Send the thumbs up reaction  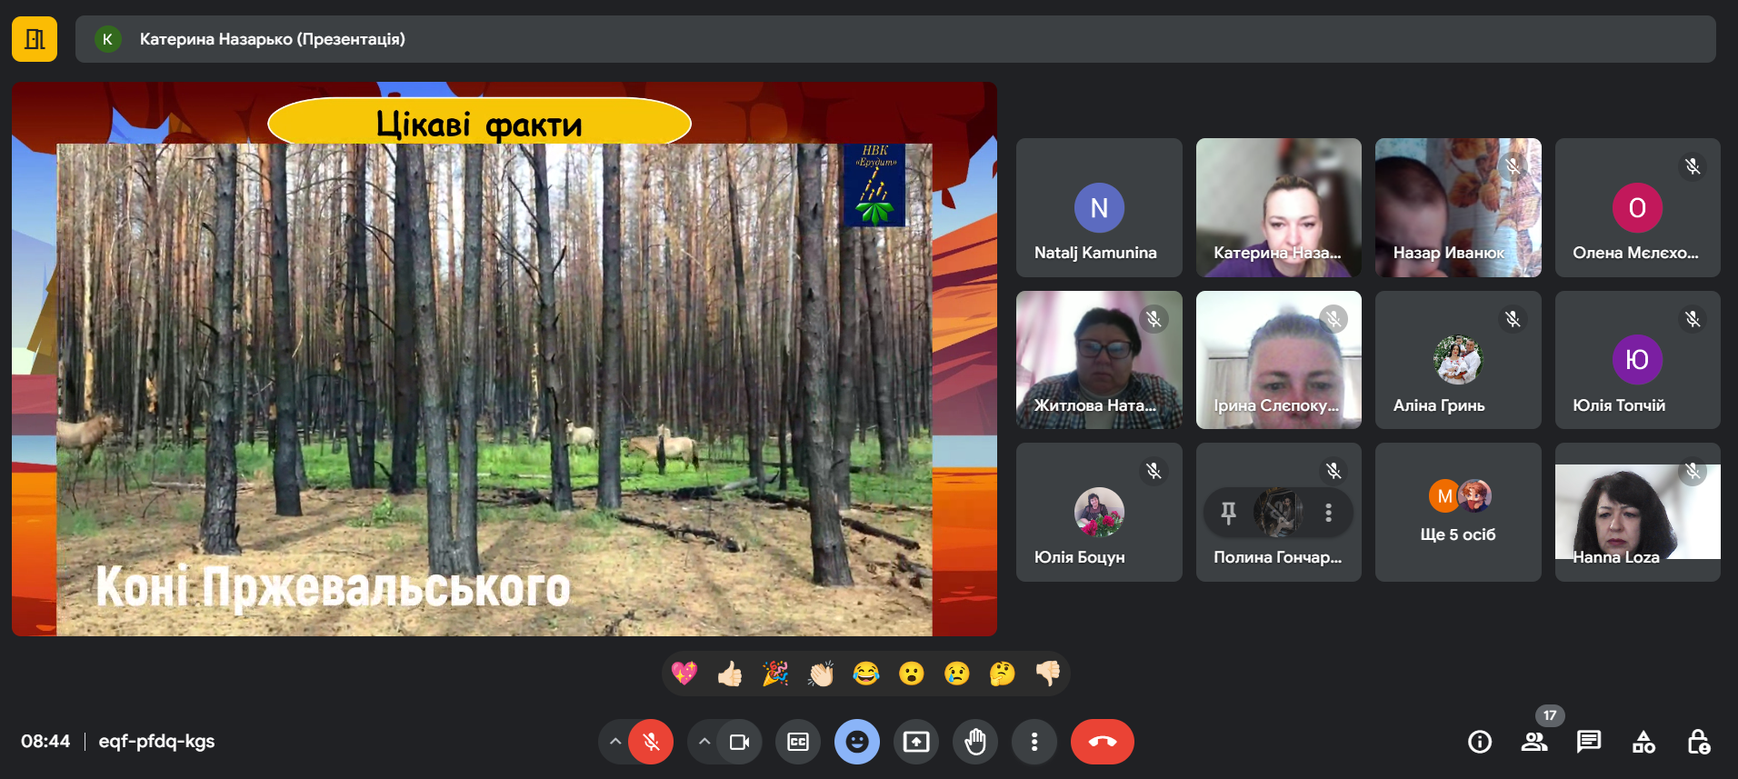(x=730, y=674)
